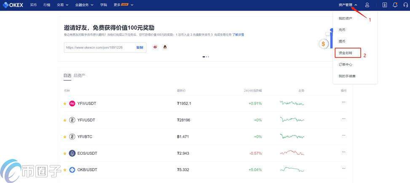Open more actions for YFI/USDT
Viewport: 410px width, 183px height.
point(343,118)
